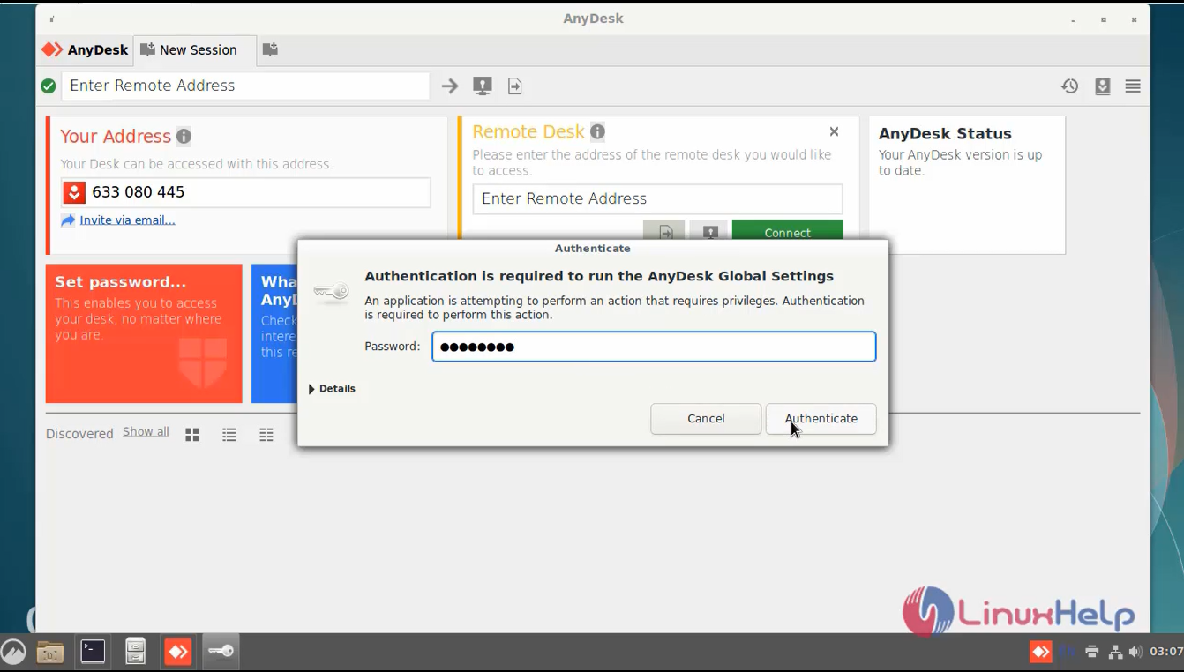Click the AnyDesk logo tab
This screenshot has height=672, width=1184.
[86, 50]
